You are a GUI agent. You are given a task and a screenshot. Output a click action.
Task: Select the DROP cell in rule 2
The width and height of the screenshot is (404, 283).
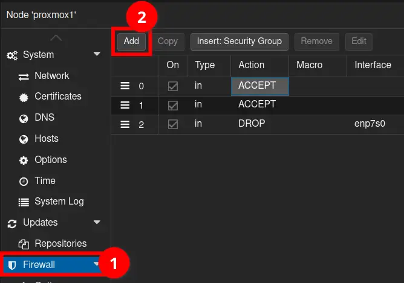click(x=259, y=124)
